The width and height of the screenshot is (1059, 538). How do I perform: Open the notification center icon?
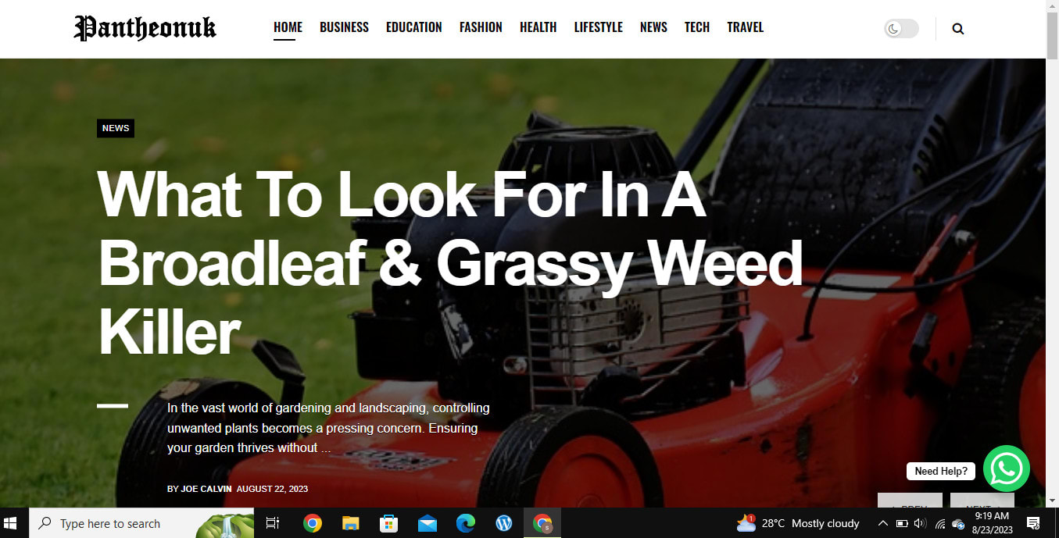coord(1033,523)
